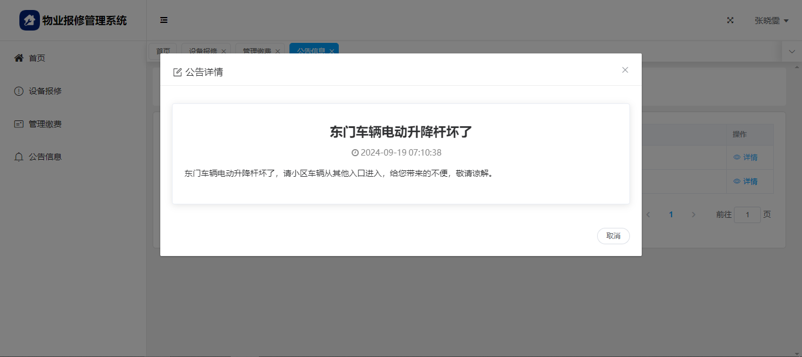Viewport: 802px width, 357px height.
Task: Open 公告信息 in the sidebar menu
Action: point(73,157)
